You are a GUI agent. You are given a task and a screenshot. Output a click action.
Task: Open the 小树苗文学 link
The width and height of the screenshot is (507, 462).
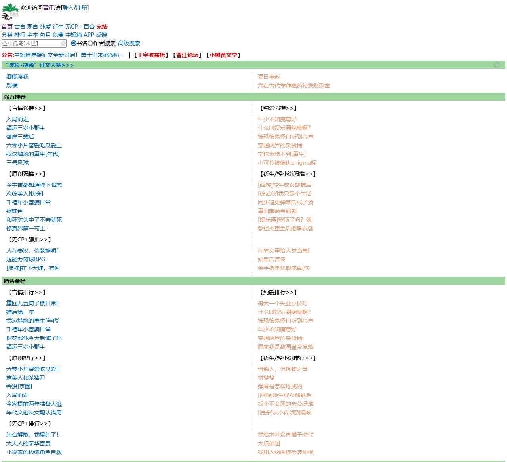(x=223, y=55)
